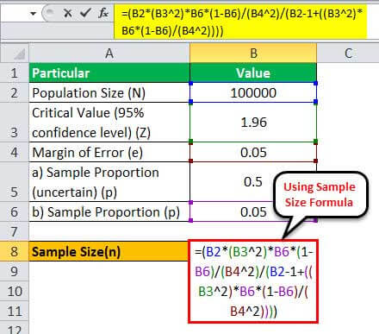Screen dimensions: 379x334
Task: Select column B header
Action: [253, 54]
